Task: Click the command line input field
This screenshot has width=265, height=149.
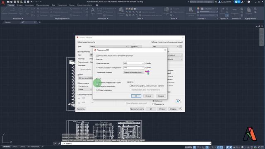Action: click(136, 144)
